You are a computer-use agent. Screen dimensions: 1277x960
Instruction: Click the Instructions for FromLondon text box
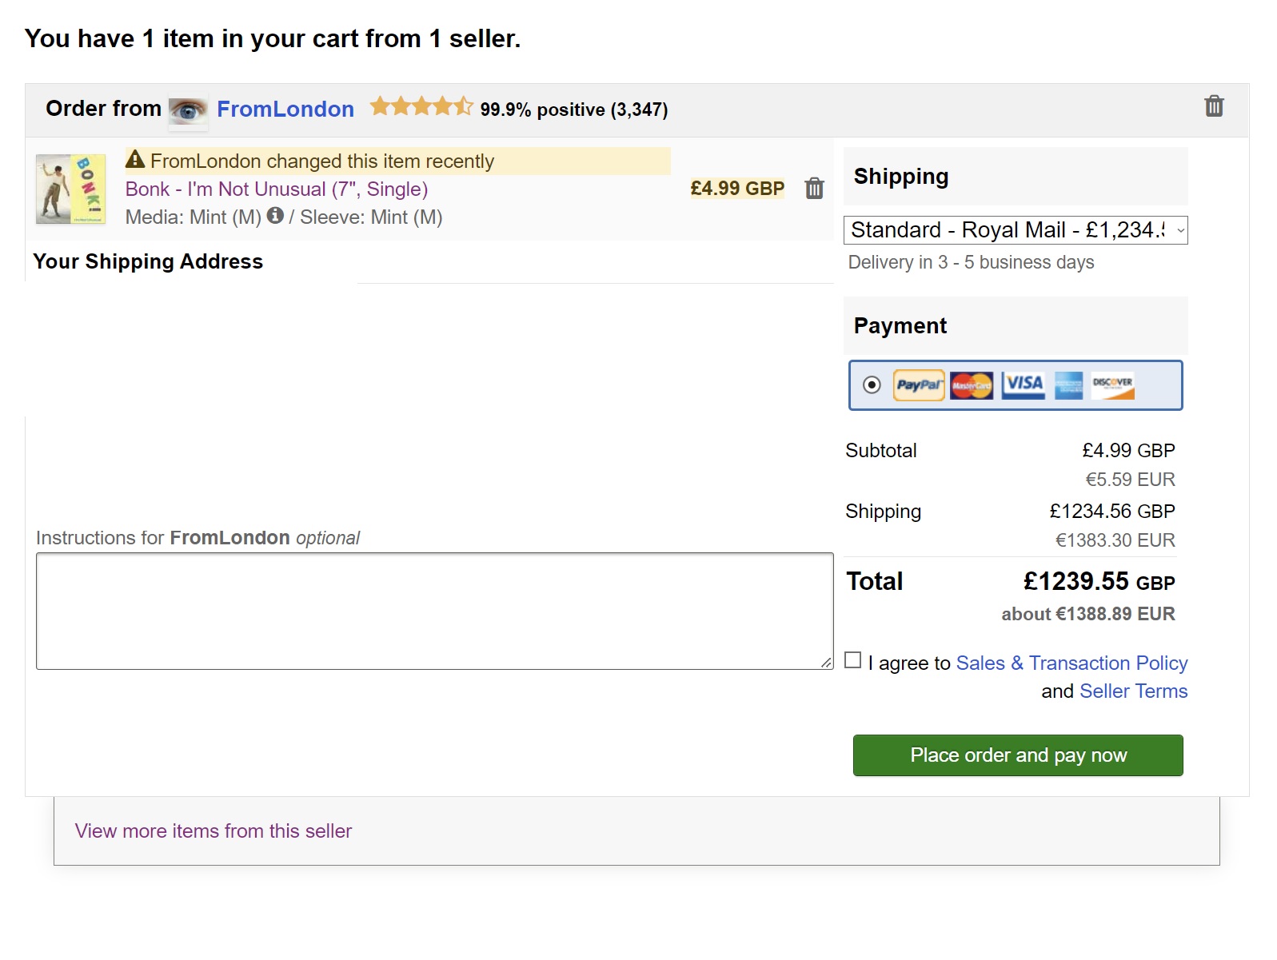coord(434,611)
